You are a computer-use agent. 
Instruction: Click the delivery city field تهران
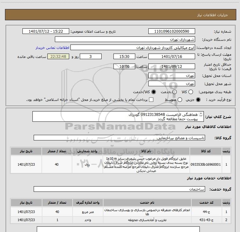coord(171,83)
